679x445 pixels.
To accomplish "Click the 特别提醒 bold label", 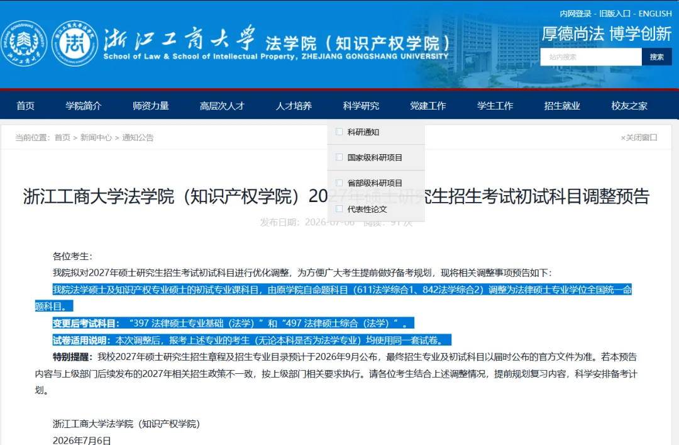I will [72, 357].
